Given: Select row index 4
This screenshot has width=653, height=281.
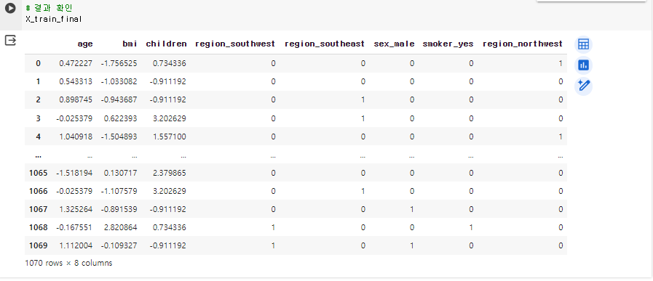Looking at the screenshot, I should pyautogui.click(x=39, y=137).
